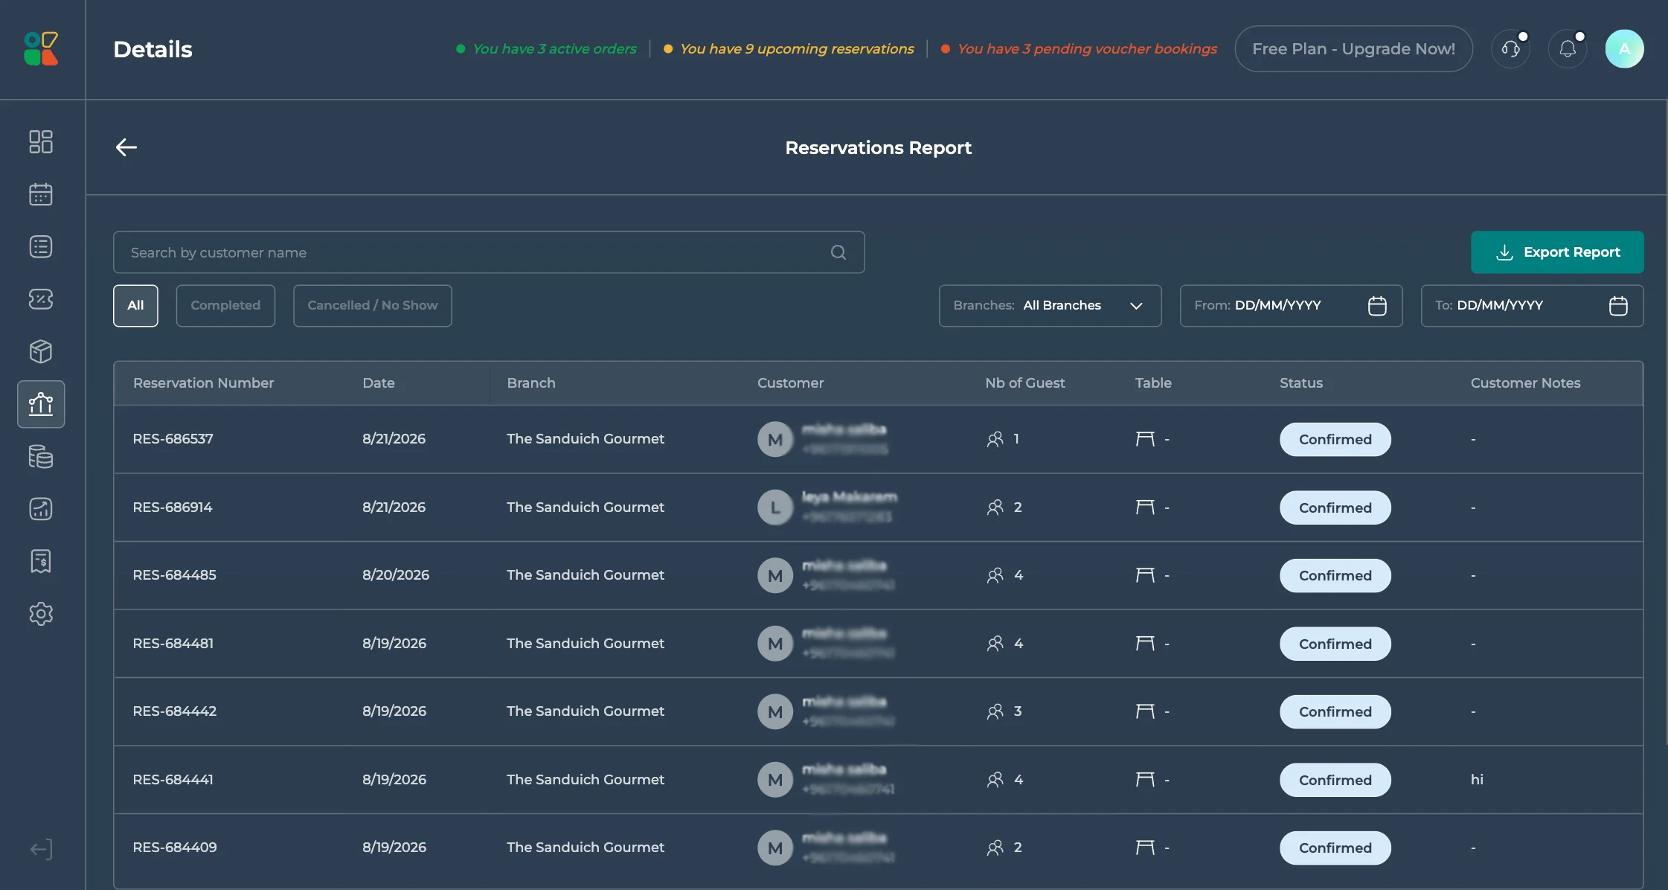This screenshot has height=890, width=1668.
Task: Click the Export Report button
Action: pyautogui.click(x=1557, y=252)
